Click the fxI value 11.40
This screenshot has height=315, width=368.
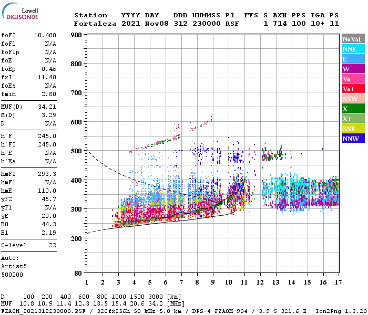coord(47,77)
